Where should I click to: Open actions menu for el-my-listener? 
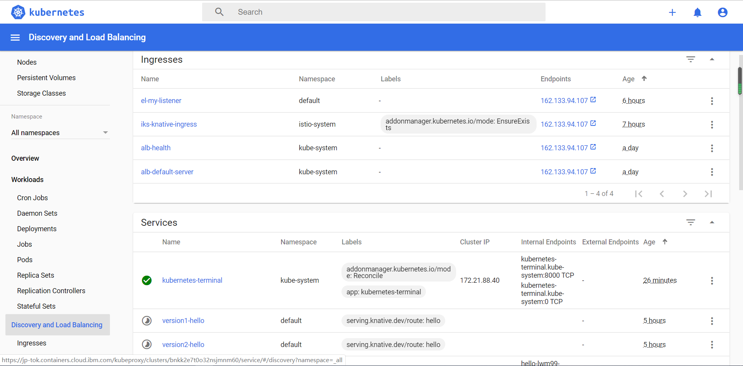[712, 101]
